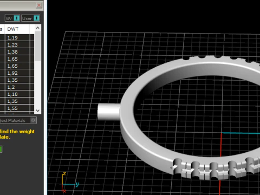
Task: Select the 1,35 cell just beneath 1,92
Action: [x=17, y=80]
